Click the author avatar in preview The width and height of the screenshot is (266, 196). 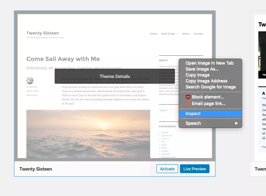pos(30,81)
